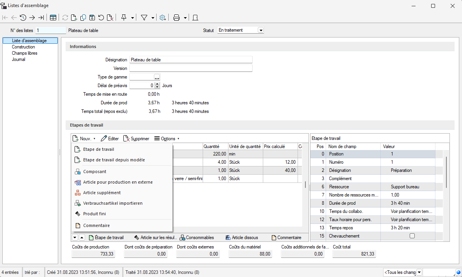The width and height of the screenshot is (462, 277).
Task: Click the settings gear icon in toolbar
Action: click(x=163, y=18)
